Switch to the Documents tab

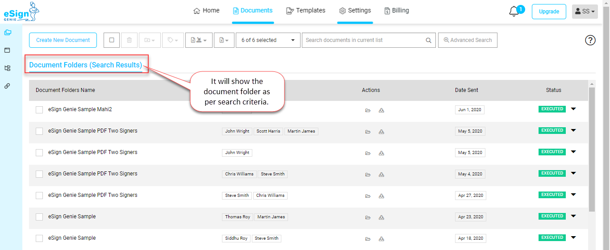253,11
